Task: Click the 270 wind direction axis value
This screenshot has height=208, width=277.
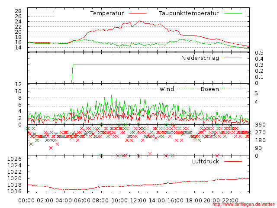Action: 260,133
